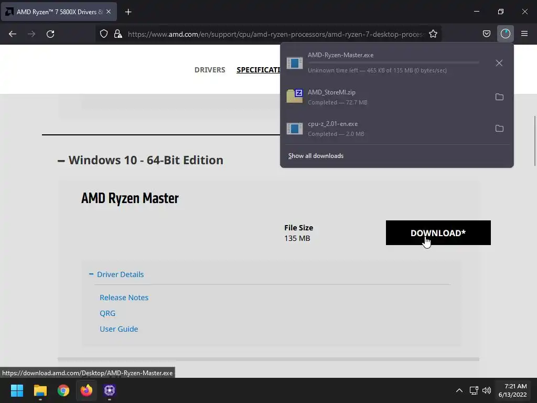
Task: Open the volume control tray icon
Action: 486,390
